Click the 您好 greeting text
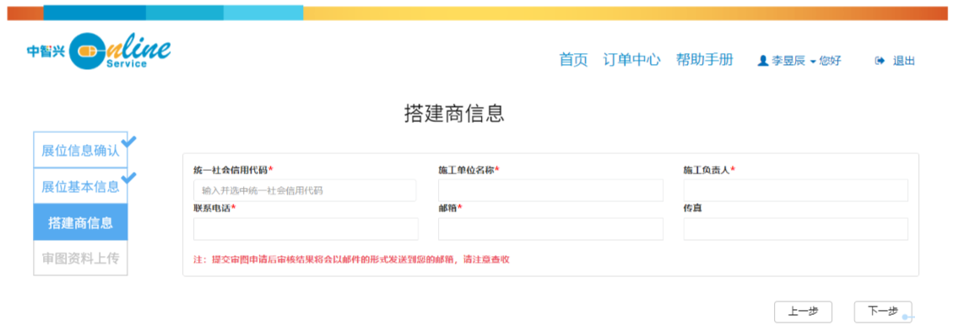953x336 pixels. coord(831,61)
